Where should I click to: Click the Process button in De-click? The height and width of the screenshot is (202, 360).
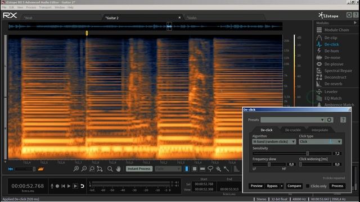coord(337,186)
